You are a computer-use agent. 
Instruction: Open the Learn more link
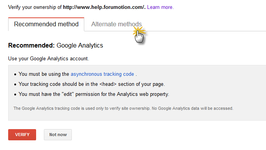coord(160,7)
